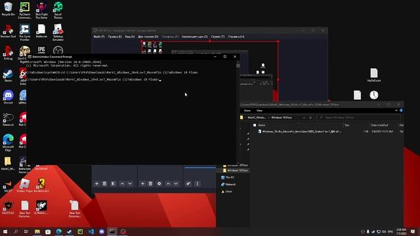Open Recycle Bin desktop icon

tap(8, 9)
